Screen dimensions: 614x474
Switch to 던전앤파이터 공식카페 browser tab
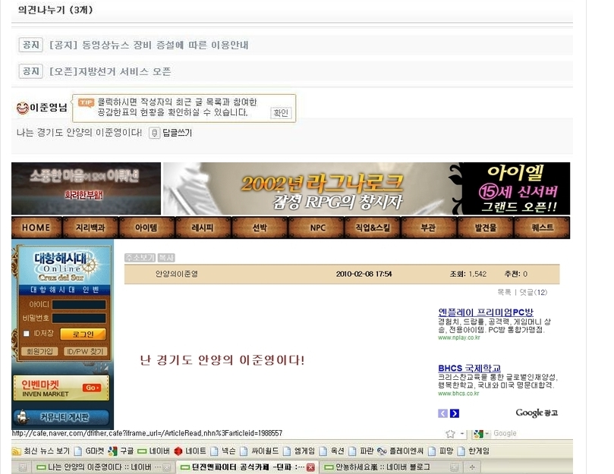tap(243, 467)
